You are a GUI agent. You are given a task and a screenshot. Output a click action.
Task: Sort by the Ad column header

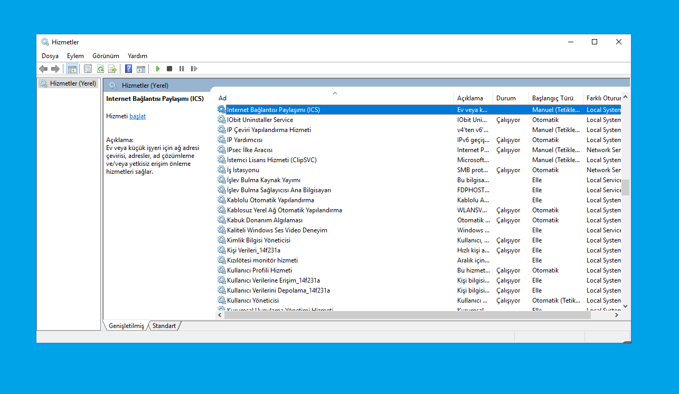(335, 98)
